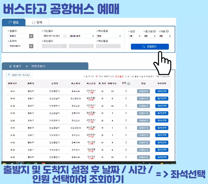Open the 버스등급 전체 dropdown
The width and height of the screenshot is (208, 184).
109,36
